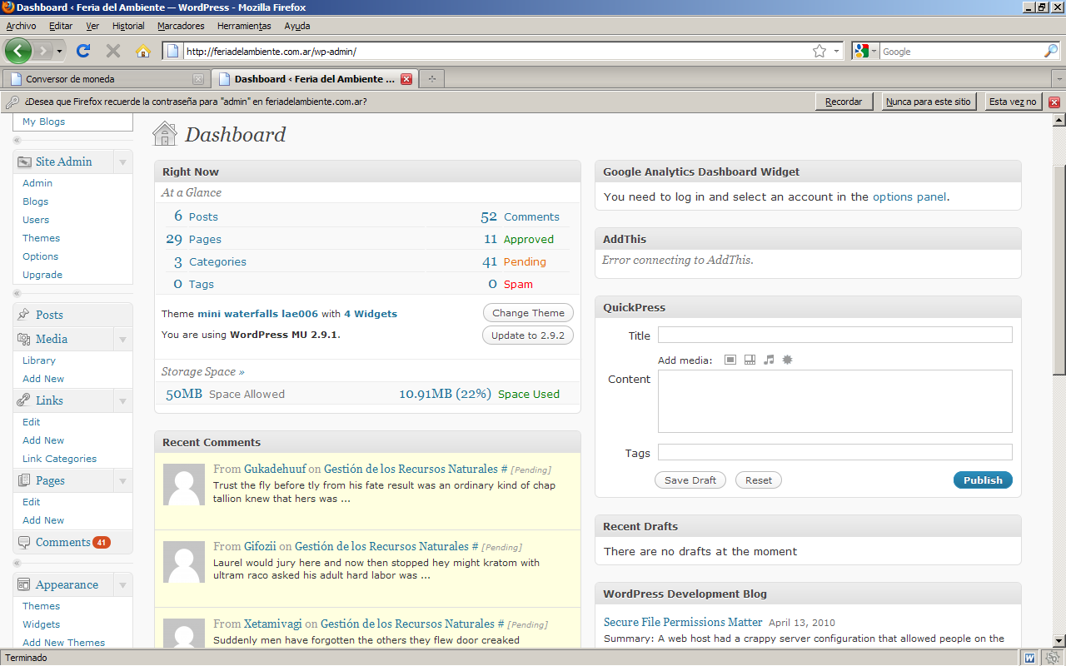Image resolution: width=1066 pixels, height=666 pixels.
Task: Collapse the Appearance menu arrow
Action: click(123, 584)
